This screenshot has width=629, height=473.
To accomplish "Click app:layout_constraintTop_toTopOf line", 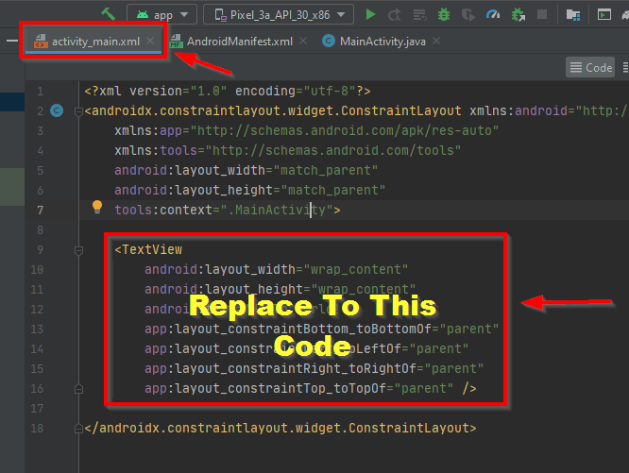I will tap(311, 388).
